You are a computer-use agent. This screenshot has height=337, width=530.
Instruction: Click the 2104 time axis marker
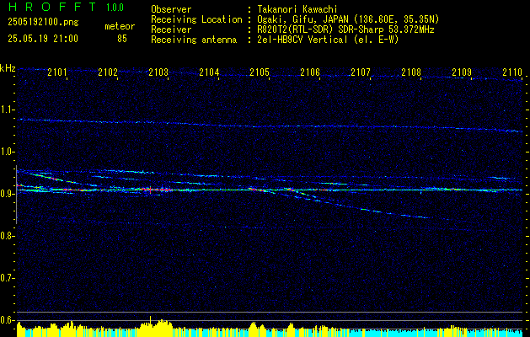click(x=209, y=72)
